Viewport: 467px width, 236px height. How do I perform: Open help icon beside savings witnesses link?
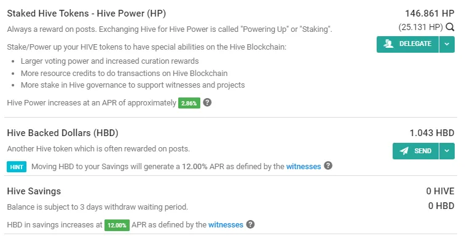coord(251,224)
